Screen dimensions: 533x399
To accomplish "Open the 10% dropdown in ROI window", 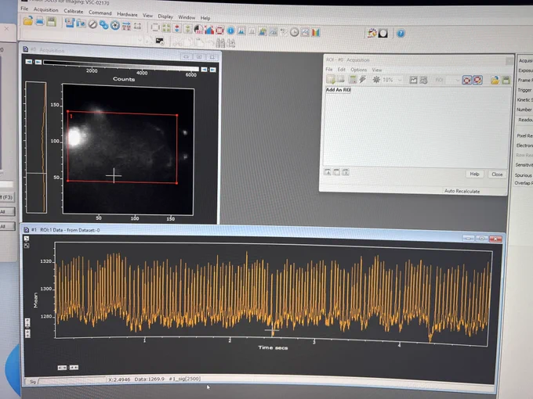I will [x=400, y=80].
